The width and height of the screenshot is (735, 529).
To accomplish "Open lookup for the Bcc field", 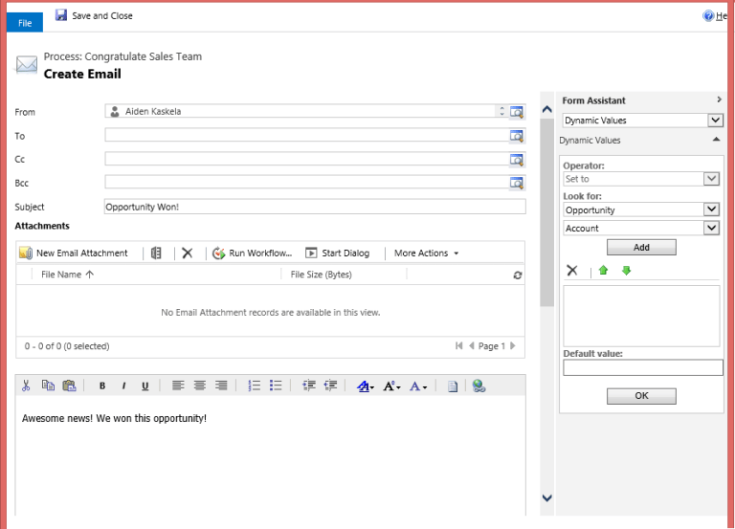I will point(517,183).
